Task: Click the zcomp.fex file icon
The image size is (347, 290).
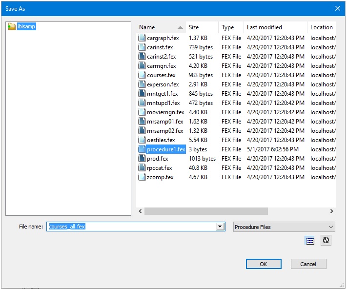Action: [x=142, y=177]
